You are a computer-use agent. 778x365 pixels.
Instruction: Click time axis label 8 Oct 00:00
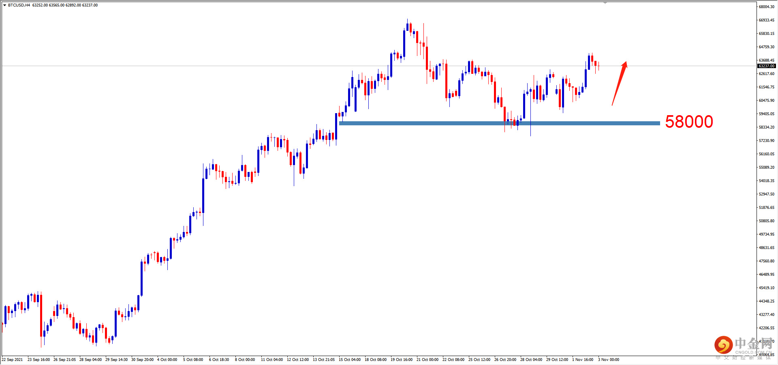(x=245, y=360)
